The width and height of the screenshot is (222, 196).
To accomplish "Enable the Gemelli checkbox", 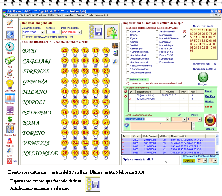I will click(x=128, y=42).
